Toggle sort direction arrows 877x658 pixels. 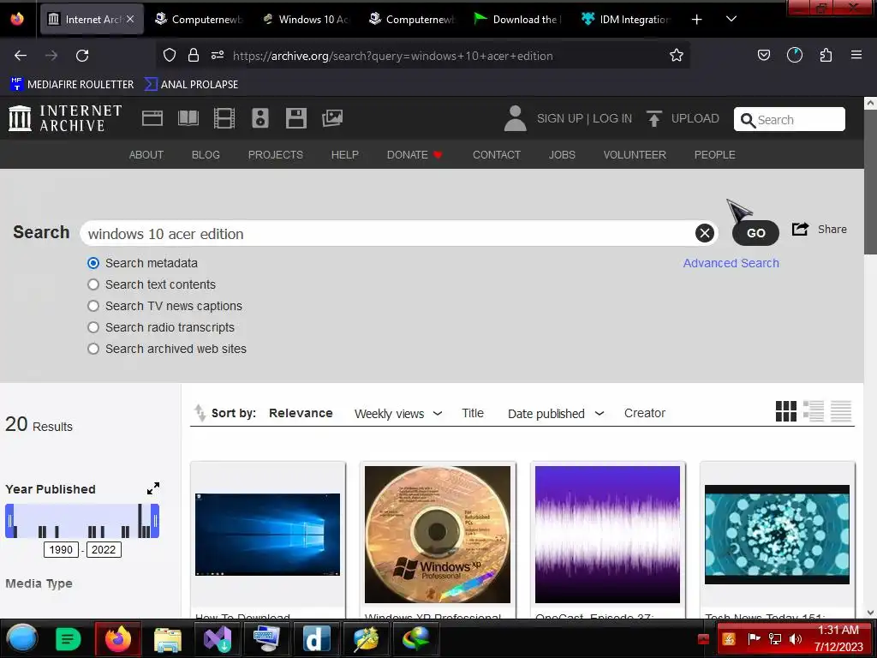200,413
